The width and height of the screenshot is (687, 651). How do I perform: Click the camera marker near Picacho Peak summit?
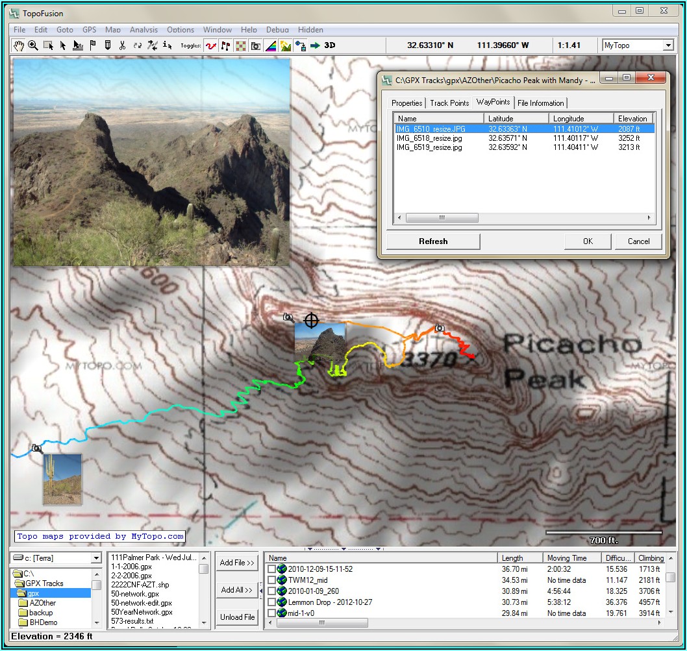pyautogui.click(x=440, y=328)
